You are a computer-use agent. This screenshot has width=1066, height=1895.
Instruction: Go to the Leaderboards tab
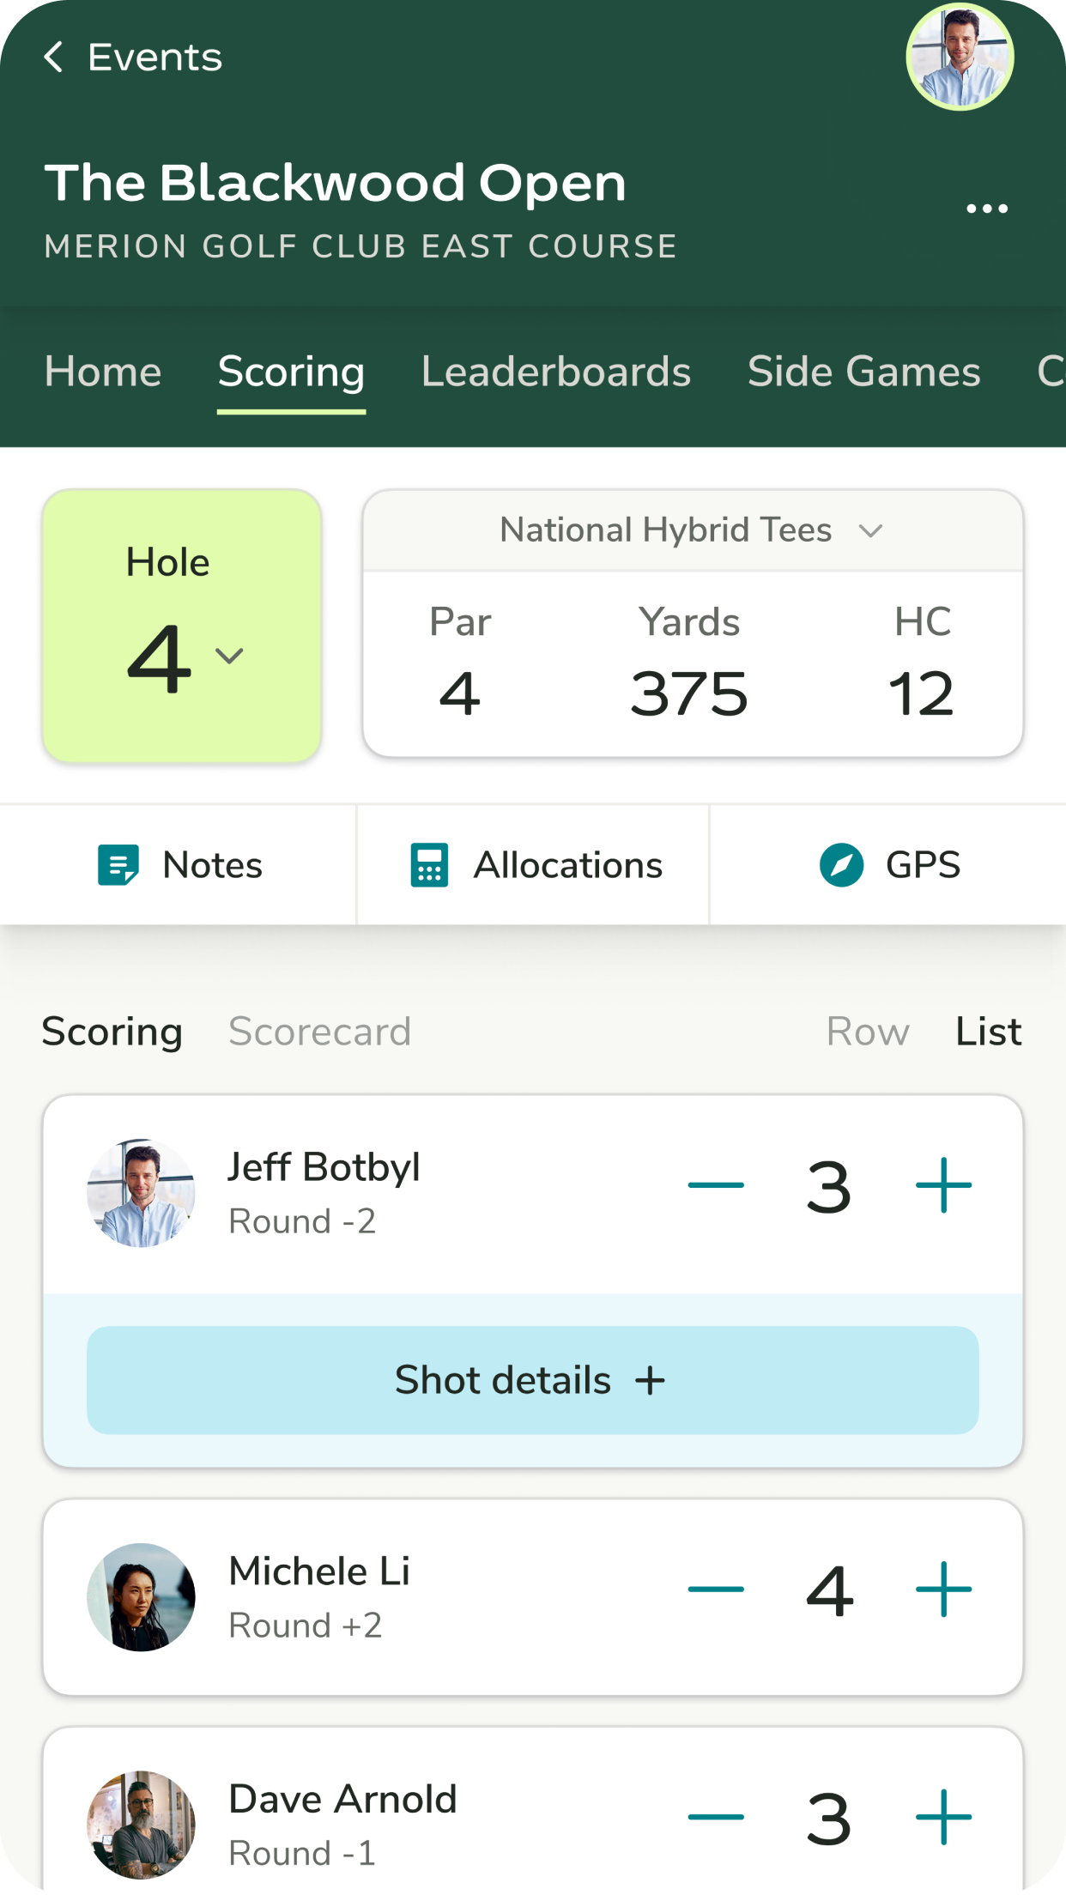point(555,372)
